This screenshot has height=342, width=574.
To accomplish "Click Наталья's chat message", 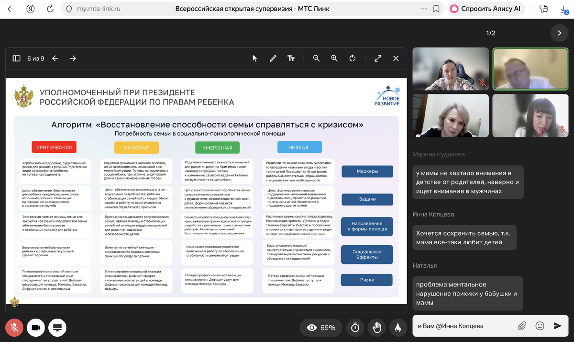I will [468, 293].
